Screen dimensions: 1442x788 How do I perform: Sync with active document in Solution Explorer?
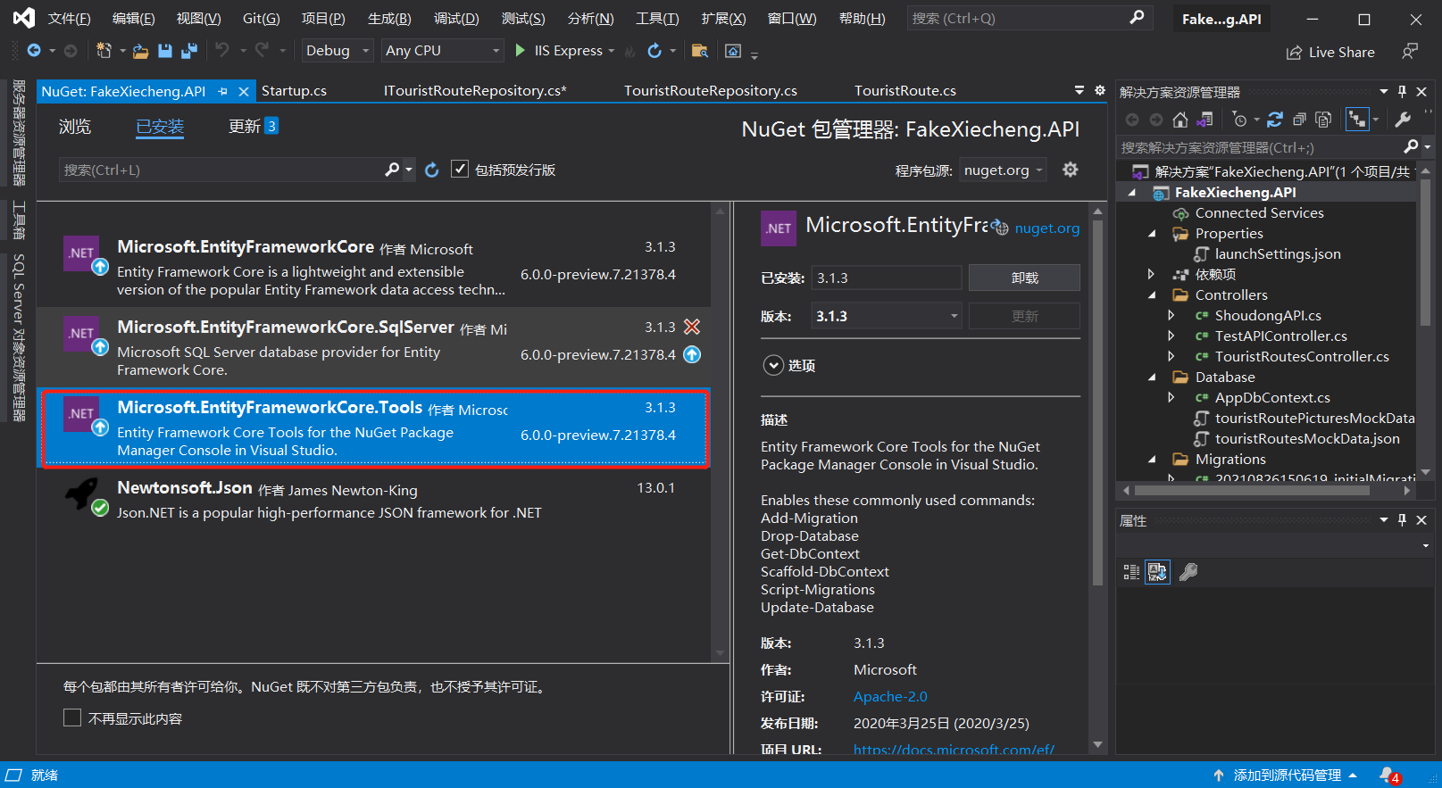click(x=1275, y=120)
